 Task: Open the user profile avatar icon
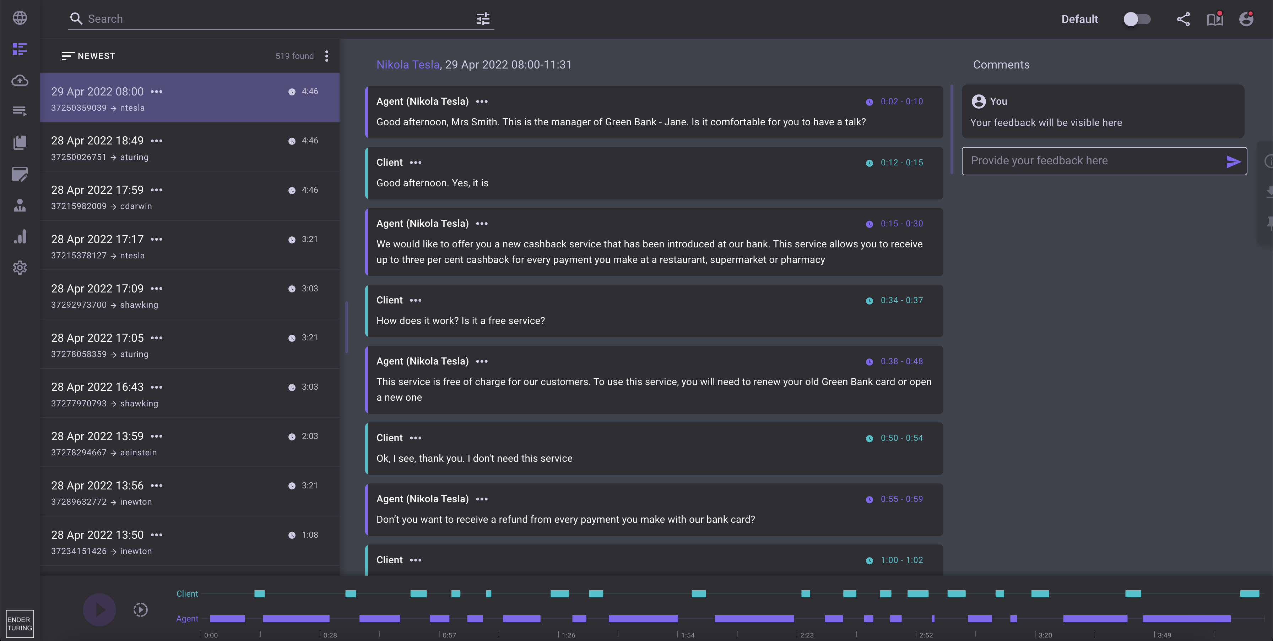(x=1246, y=19)
